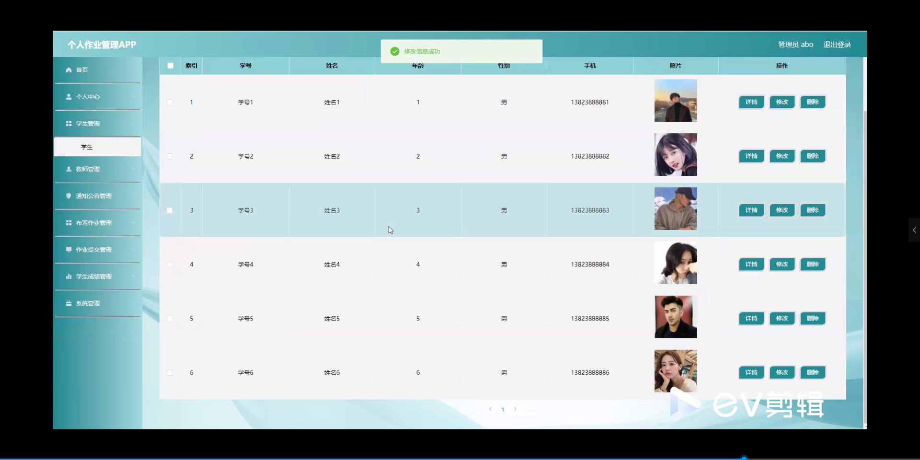Click the grid icon beside 布置作业管理

pos(69,223)
